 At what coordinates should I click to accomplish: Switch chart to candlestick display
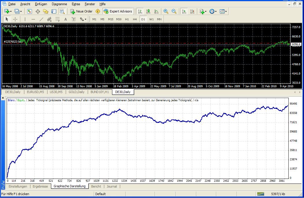(x=148, y=11)
